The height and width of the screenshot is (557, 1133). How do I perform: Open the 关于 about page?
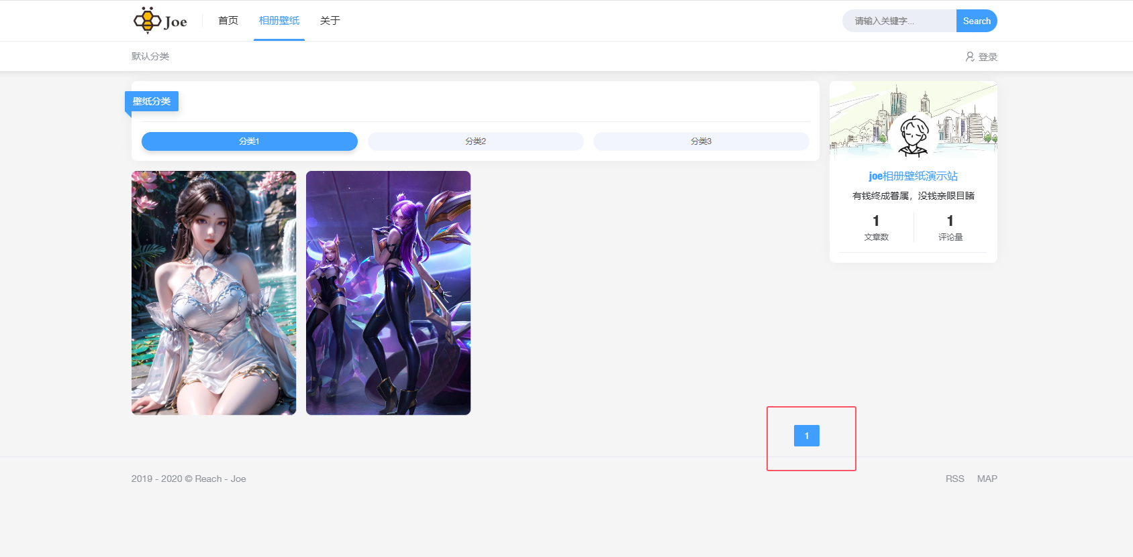coord(330,21)
